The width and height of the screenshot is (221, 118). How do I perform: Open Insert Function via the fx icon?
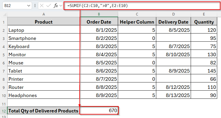point(55,6)
